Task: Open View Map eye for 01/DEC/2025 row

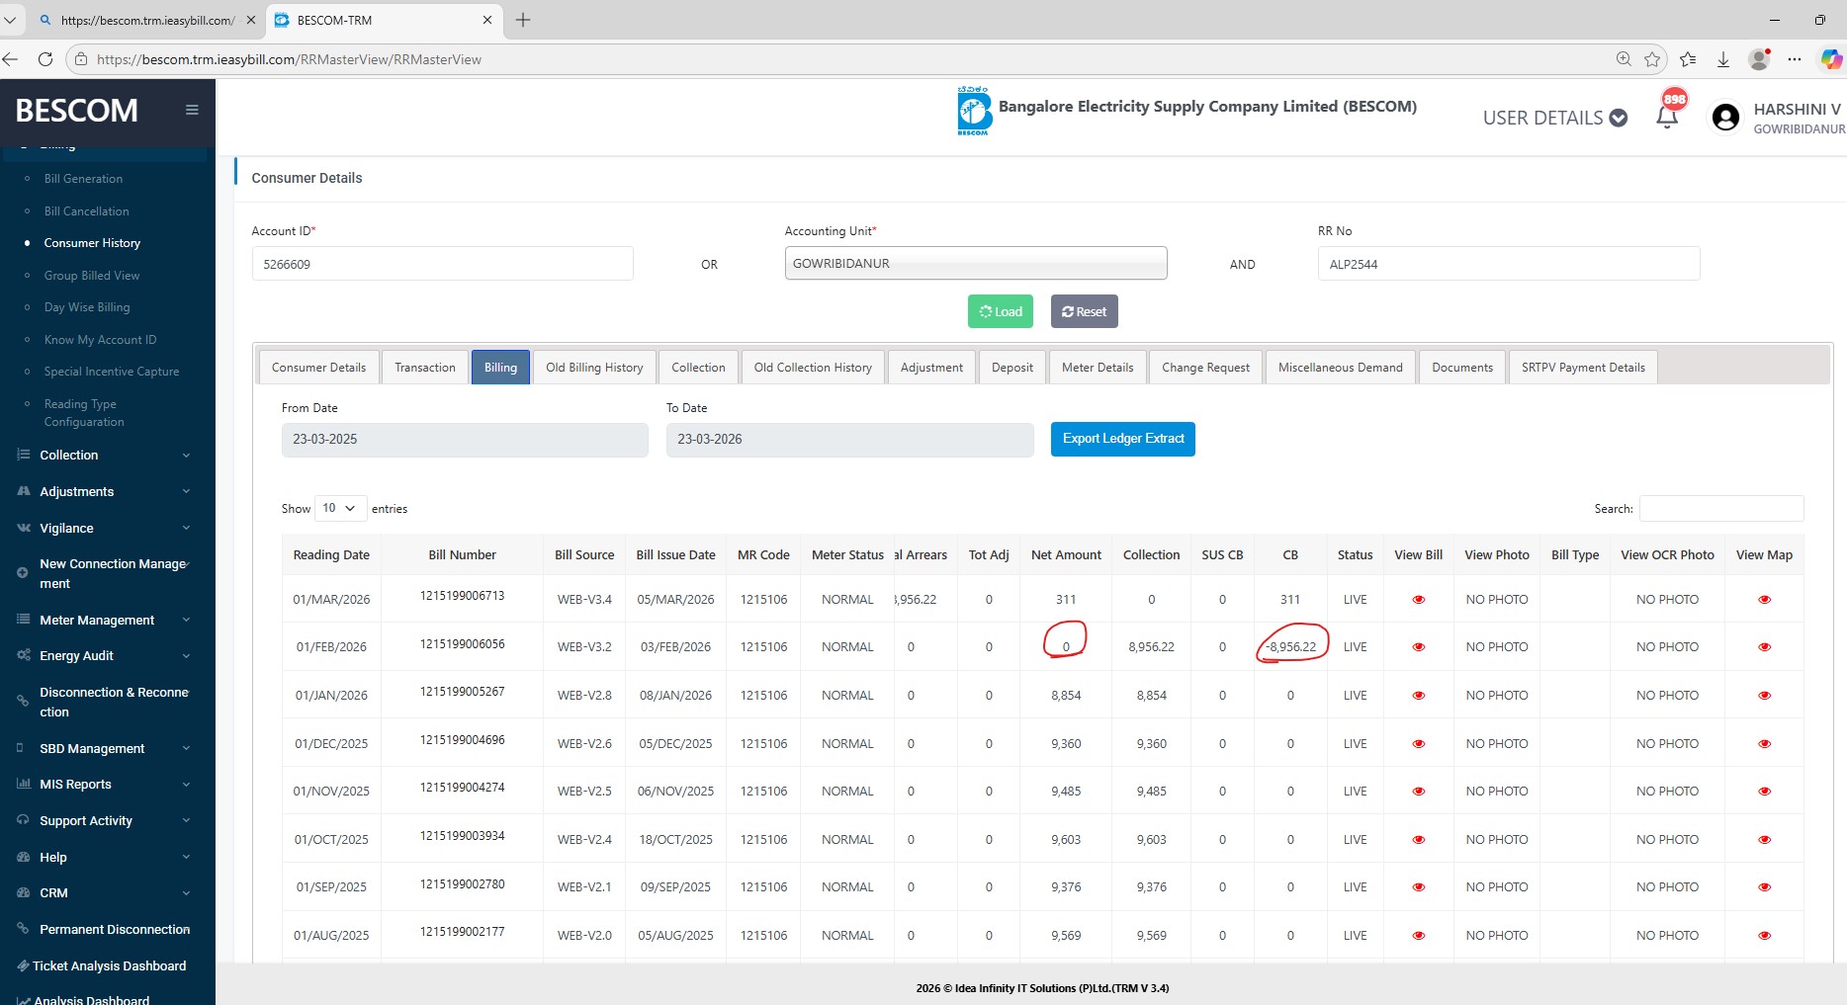Action: tap(1764, 744)
